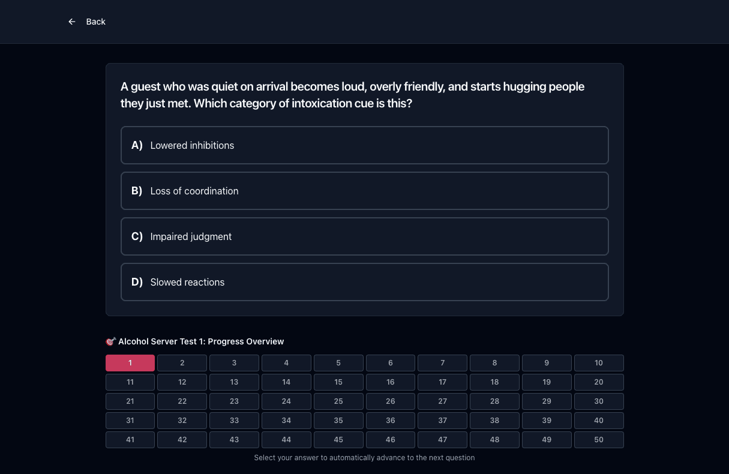Go to question 21
Screen dimensions: 729x474
pyautogui.click(x=130, y=401)
